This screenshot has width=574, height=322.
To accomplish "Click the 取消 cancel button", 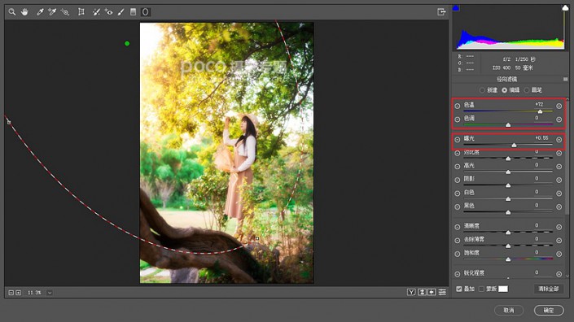I will [x=509, y=311].
